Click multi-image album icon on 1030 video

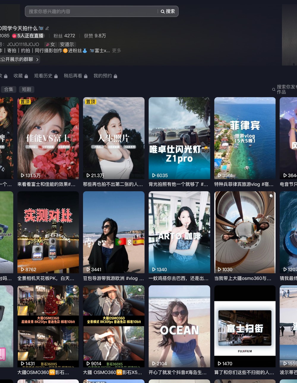(271, 196)
